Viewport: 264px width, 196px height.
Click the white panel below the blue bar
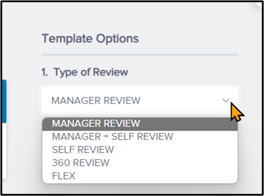[x=4, y=150]
